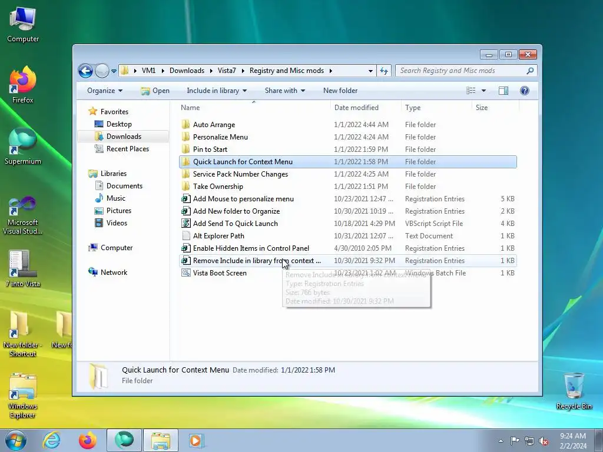
Task: Click the Open toolbar button
Action: pos(155,91)
